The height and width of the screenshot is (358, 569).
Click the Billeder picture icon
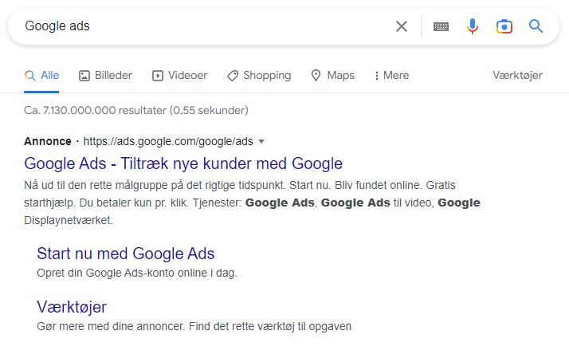point(84,76)
